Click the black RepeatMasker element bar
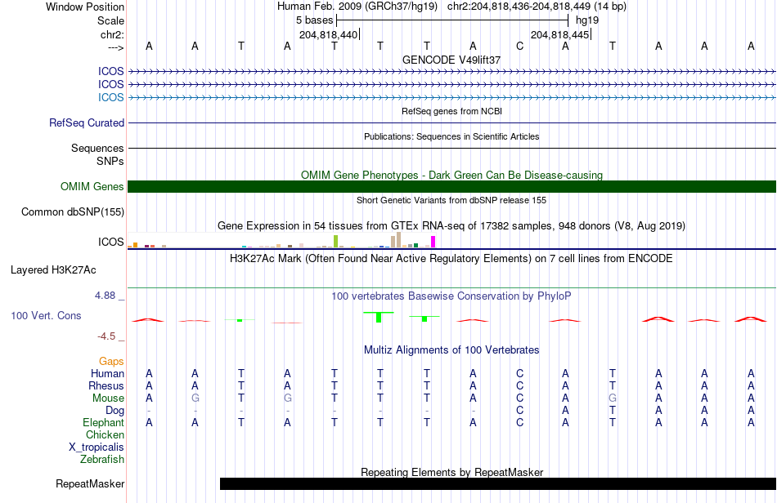Screen dimensions: 777x503 click(x=498, y=483)
